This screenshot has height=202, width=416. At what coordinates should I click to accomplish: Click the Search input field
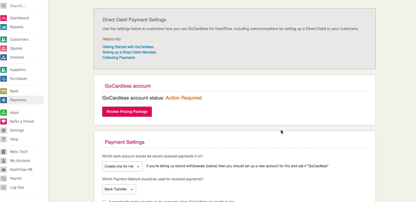point(25,6)
